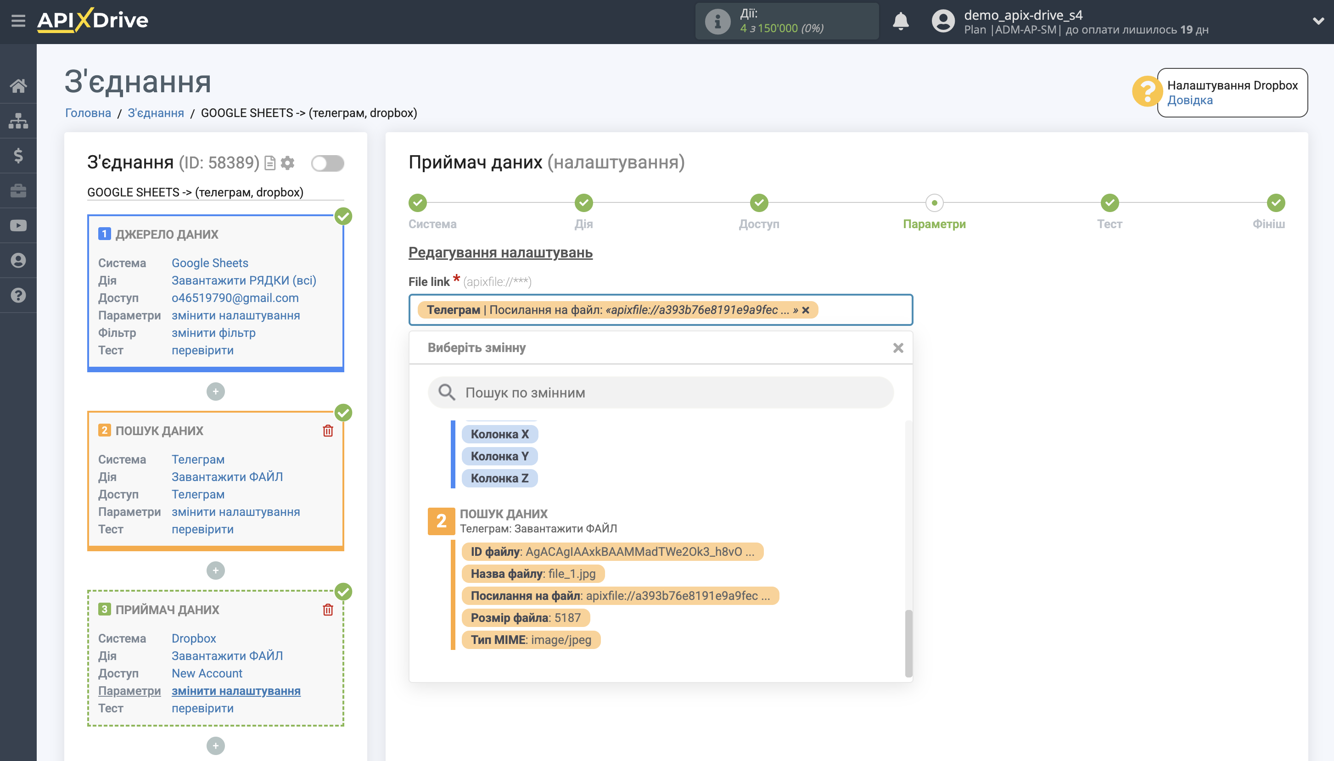Remove the Телеграм file link tag
Viewport: 1334px width, 761px height.
point(806,310)
